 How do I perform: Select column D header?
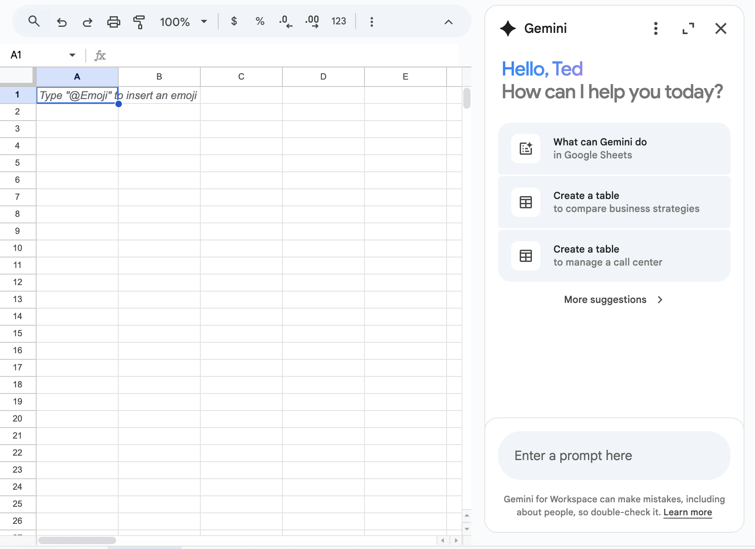tap(323, 77)
